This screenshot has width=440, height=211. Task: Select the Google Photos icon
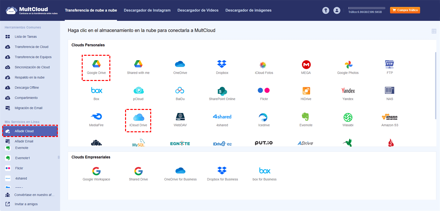tap(348, 65)
